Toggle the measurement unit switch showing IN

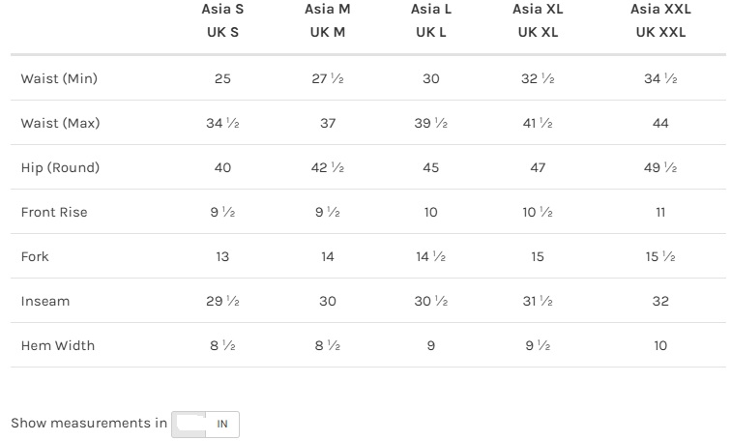pos(205,424)
